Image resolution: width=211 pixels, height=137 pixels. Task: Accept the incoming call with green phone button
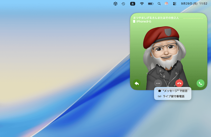pyautogui.click(x=200, y=83)
